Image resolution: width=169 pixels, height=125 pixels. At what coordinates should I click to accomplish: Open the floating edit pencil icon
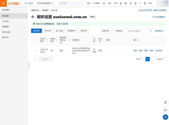click(x=165, y=102)
